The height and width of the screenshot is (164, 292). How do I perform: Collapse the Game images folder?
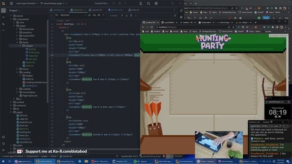(20, 46)
